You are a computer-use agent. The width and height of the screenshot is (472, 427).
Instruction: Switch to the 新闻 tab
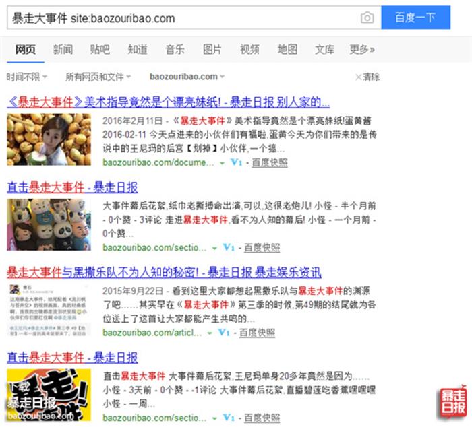click(x=63, y=49)
